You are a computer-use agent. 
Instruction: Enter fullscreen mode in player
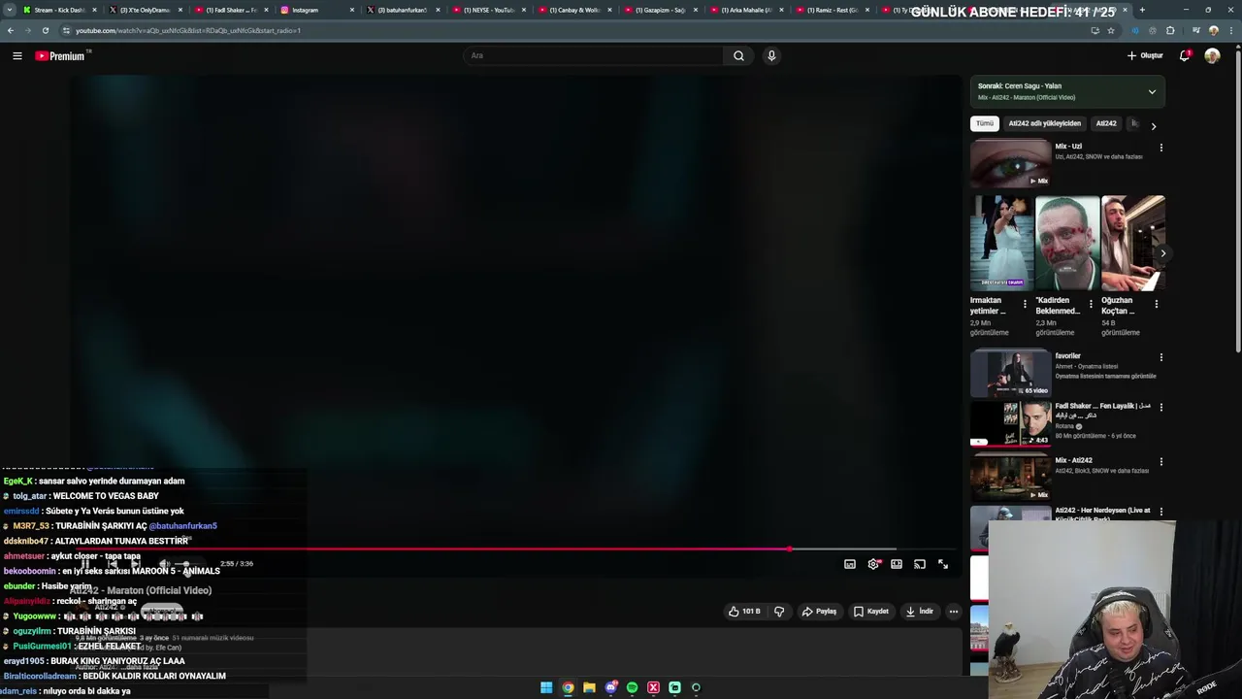click(x=943, y=564)
